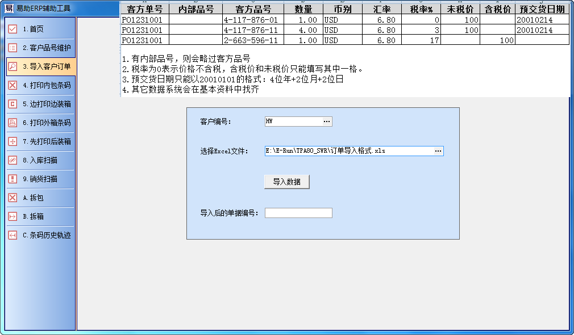Click the 税率% column header

point(421,9)
